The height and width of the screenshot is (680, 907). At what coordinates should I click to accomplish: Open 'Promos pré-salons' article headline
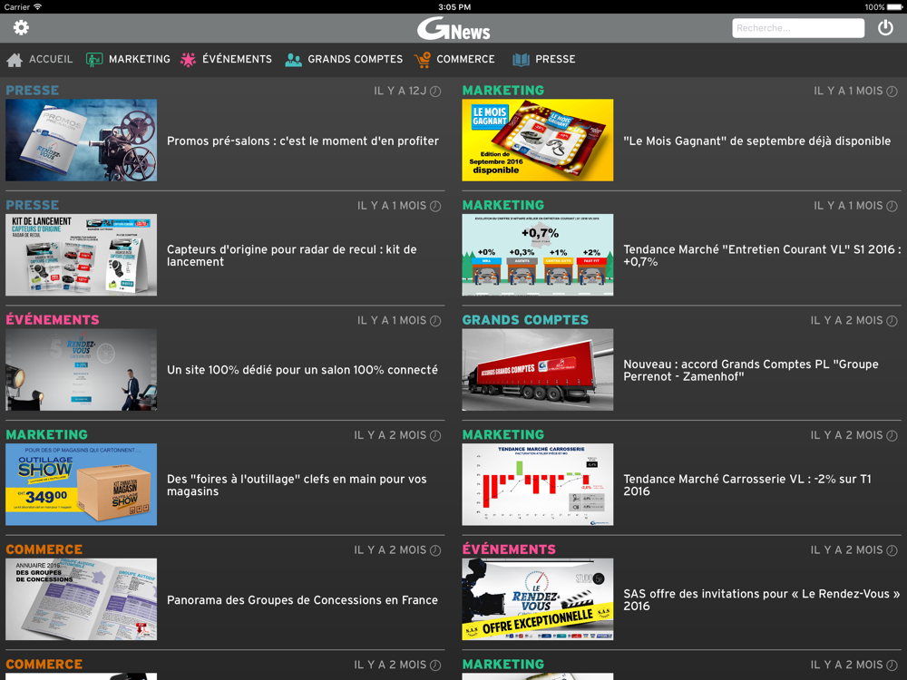point(303,141)
